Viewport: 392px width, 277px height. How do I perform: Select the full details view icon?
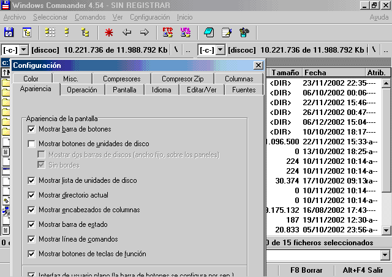click(x=67, y=32)
